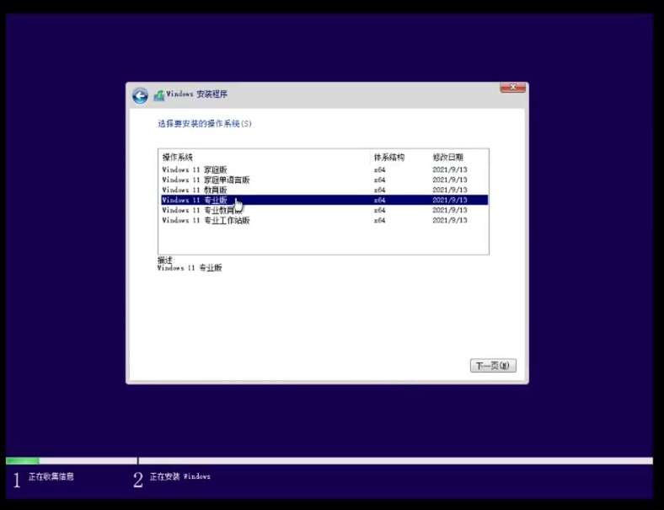Click the 修改日期 column header
The height and width of the screenshot is (510, 664).
point(459,157)
